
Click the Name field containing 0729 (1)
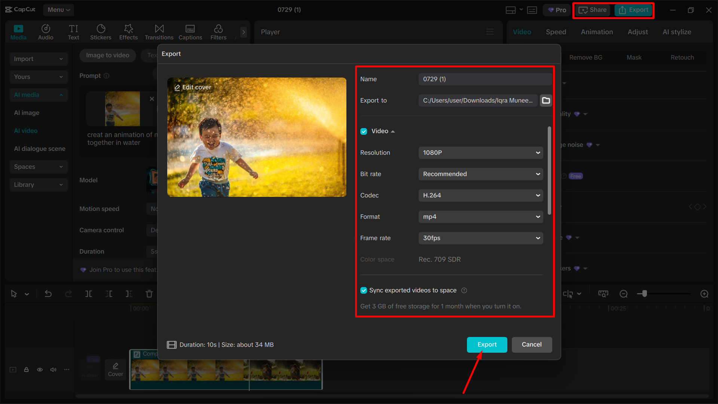[x=484, y=79]
